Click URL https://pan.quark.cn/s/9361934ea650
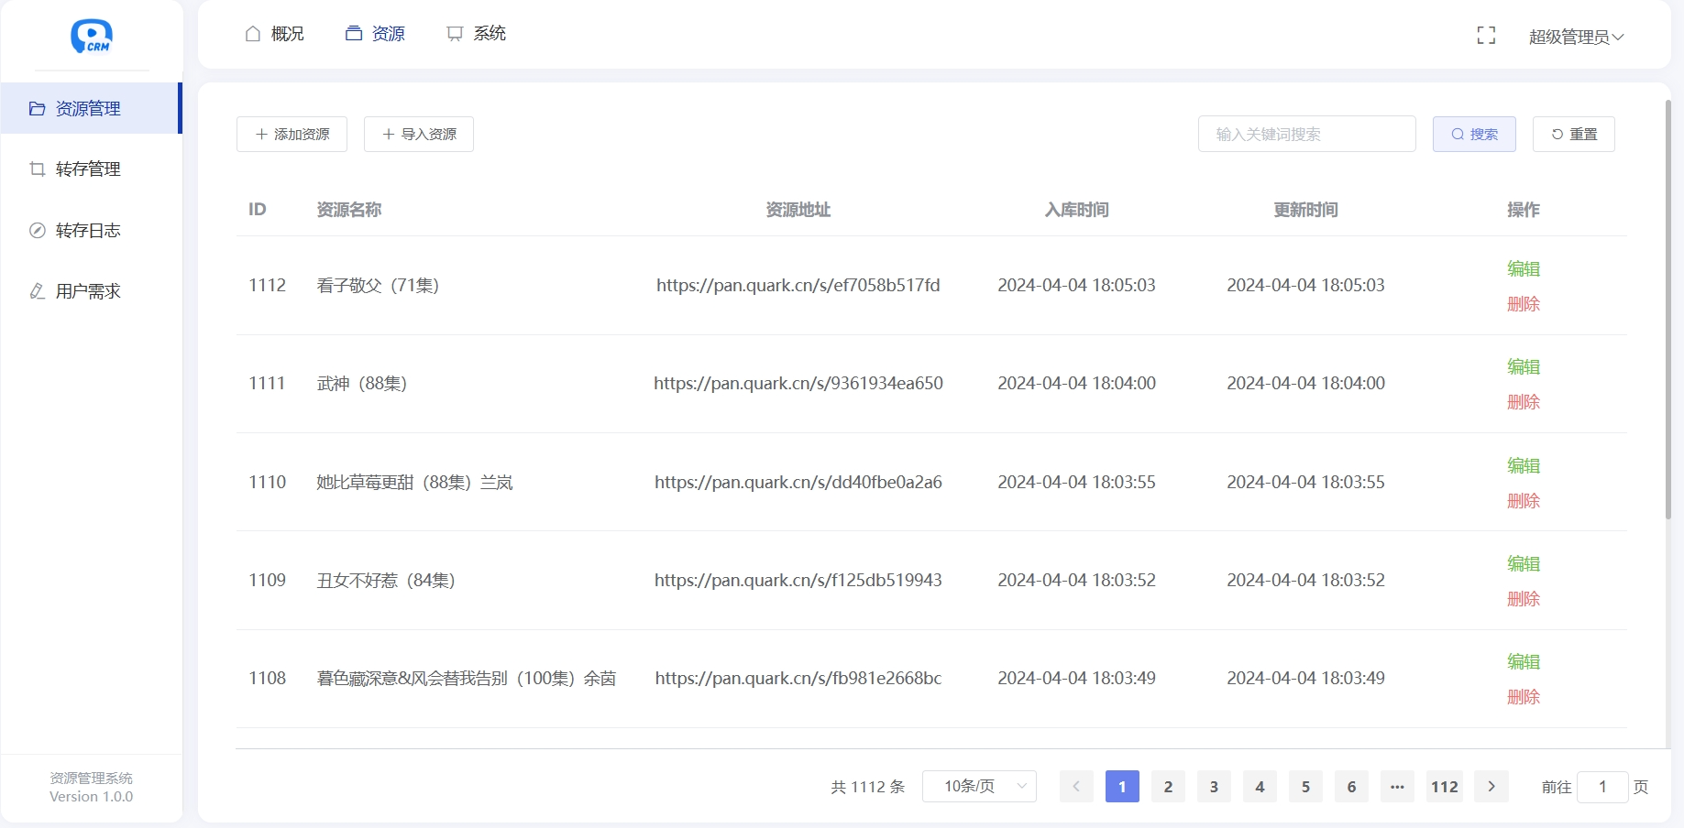The image size is (1684, 828). point(798,383)
